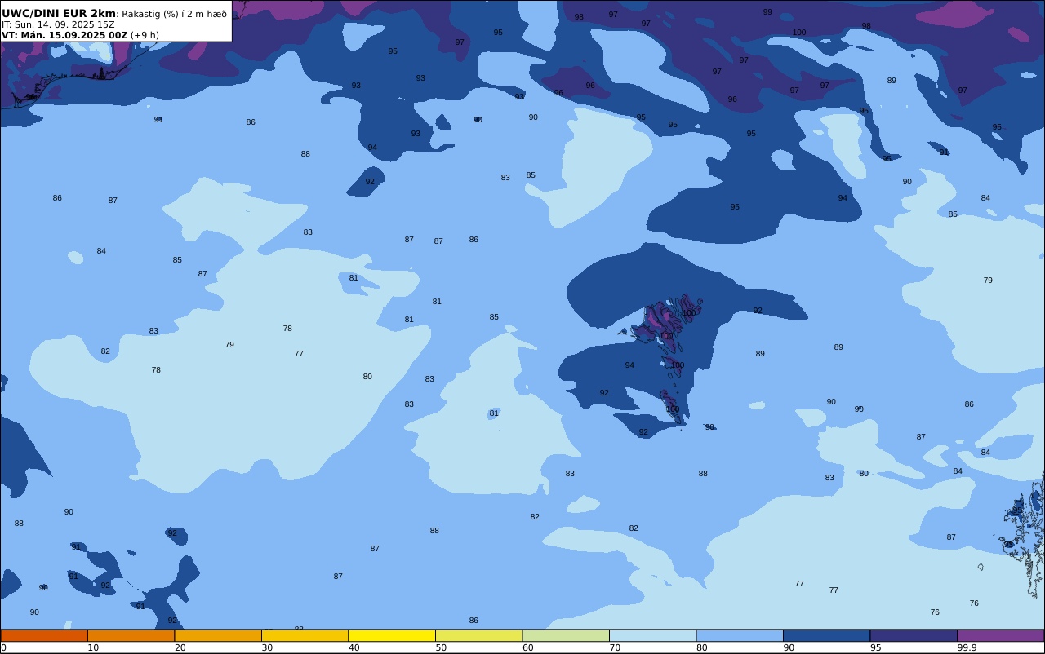Click the '(+9 h)' forecast offset text
This screenshot has height=654, width=1045.
(x=145, y=35)
